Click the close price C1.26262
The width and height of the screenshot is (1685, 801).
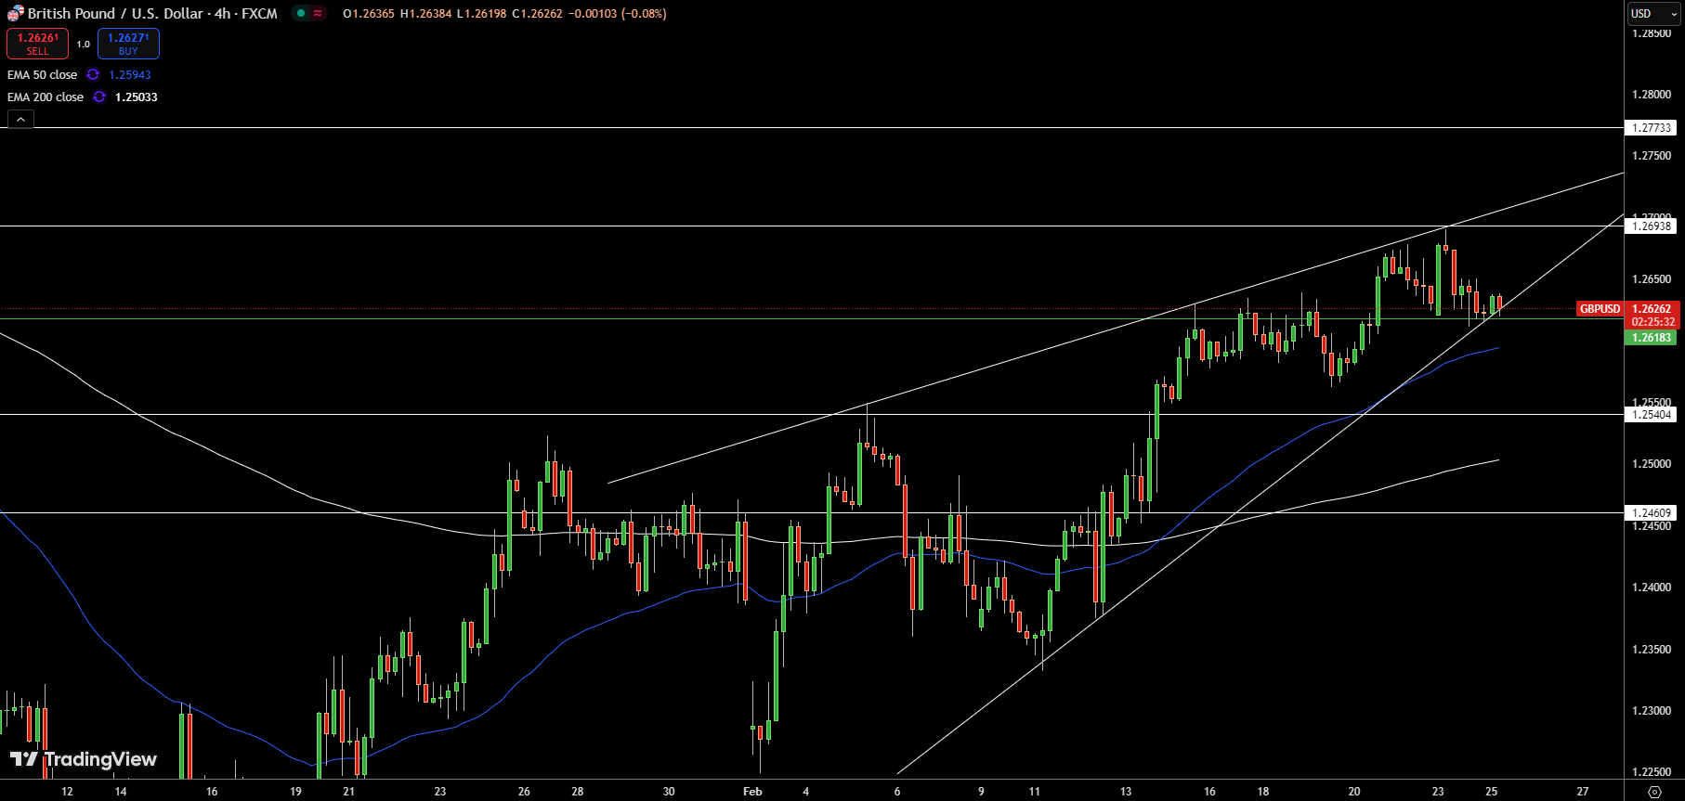point(537,13)
